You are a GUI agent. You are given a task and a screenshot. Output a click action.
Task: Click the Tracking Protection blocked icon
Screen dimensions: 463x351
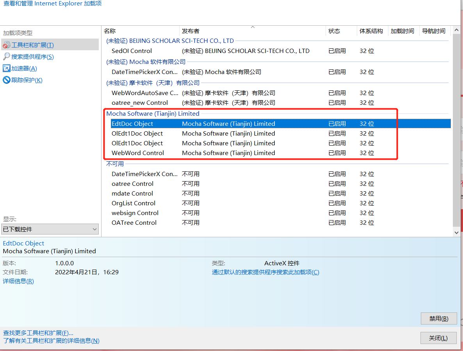click(7, 80)
